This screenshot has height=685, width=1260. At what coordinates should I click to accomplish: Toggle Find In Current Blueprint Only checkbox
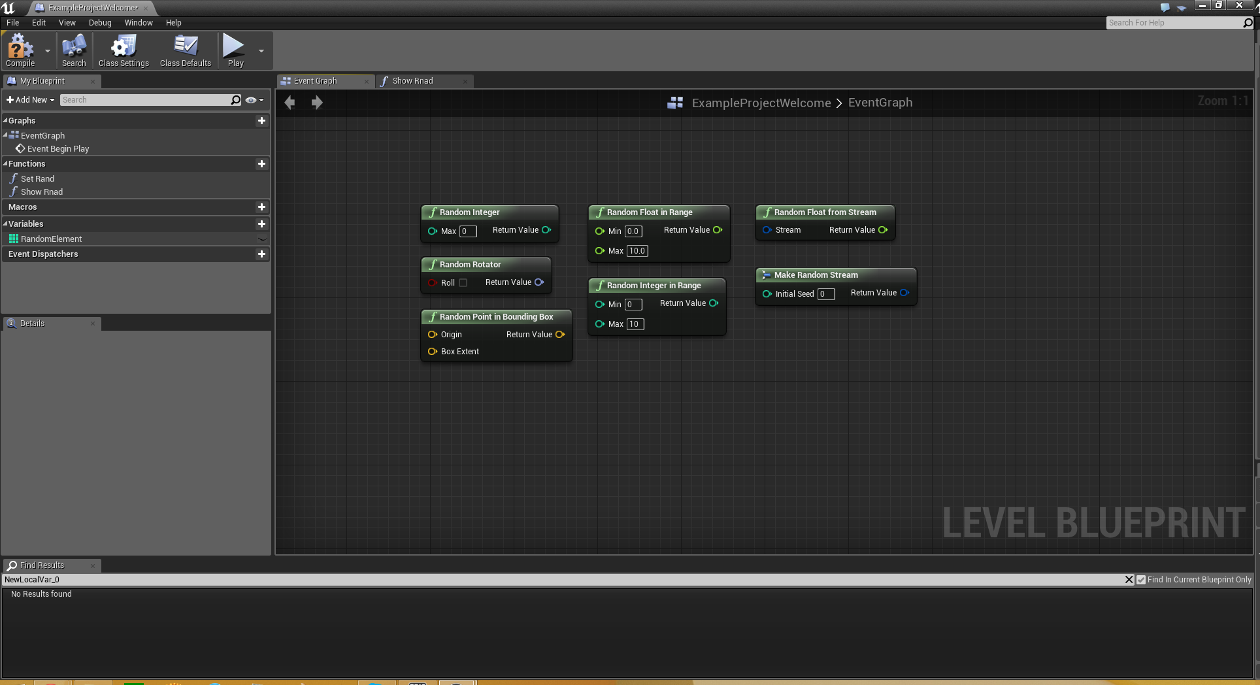(x=1141, y=580)
